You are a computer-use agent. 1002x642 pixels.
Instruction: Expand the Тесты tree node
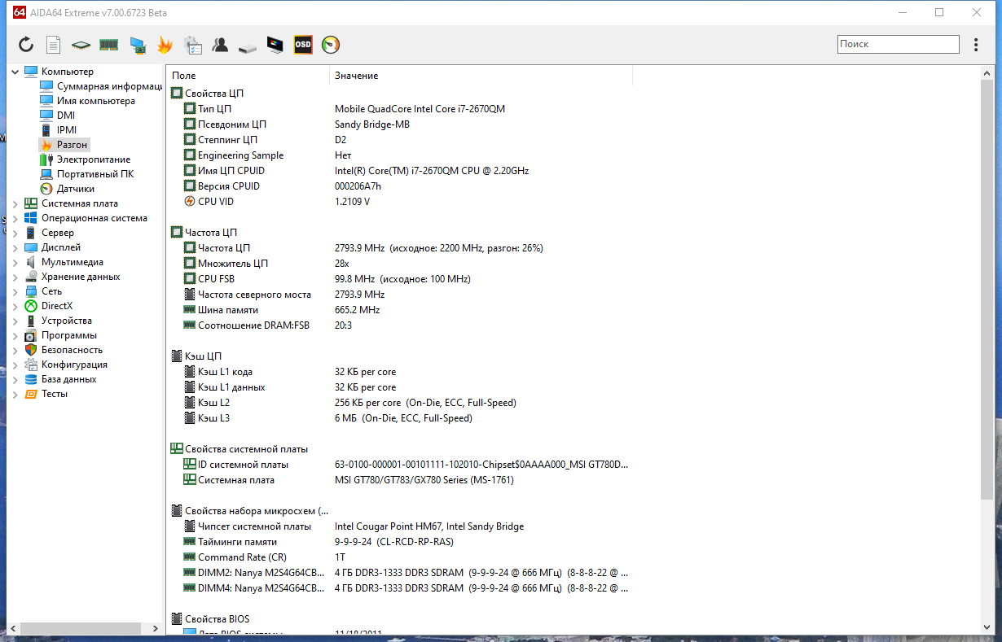(x=15, y=394)
